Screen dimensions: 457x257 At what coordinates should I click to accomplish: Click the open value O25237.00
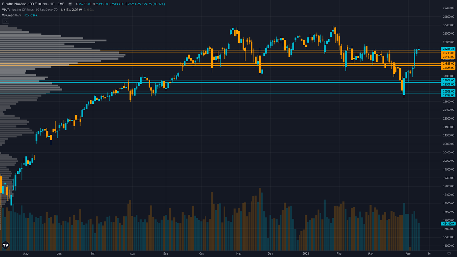[x=84, y=4]
